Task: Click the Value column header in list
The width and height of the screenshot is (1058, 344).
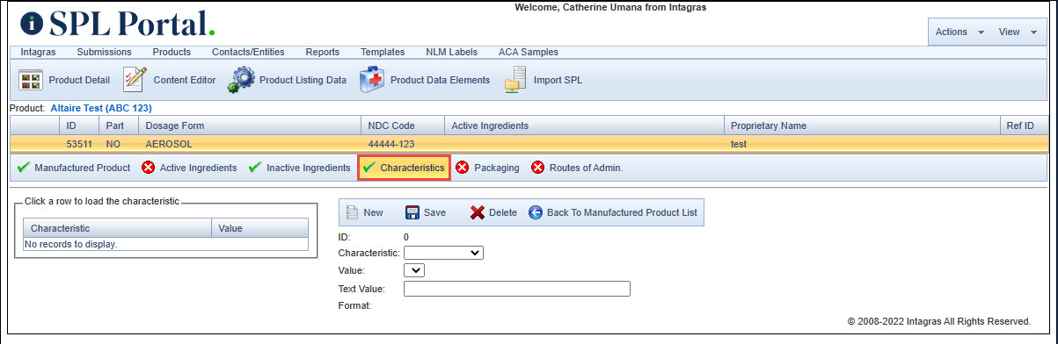Action: [259, 228]
